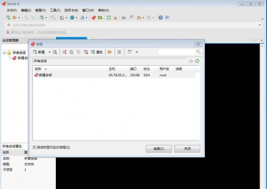The image size is (267, 189).
Task: Click the magnifier search icon in dialog
Action: coord(198,52)
